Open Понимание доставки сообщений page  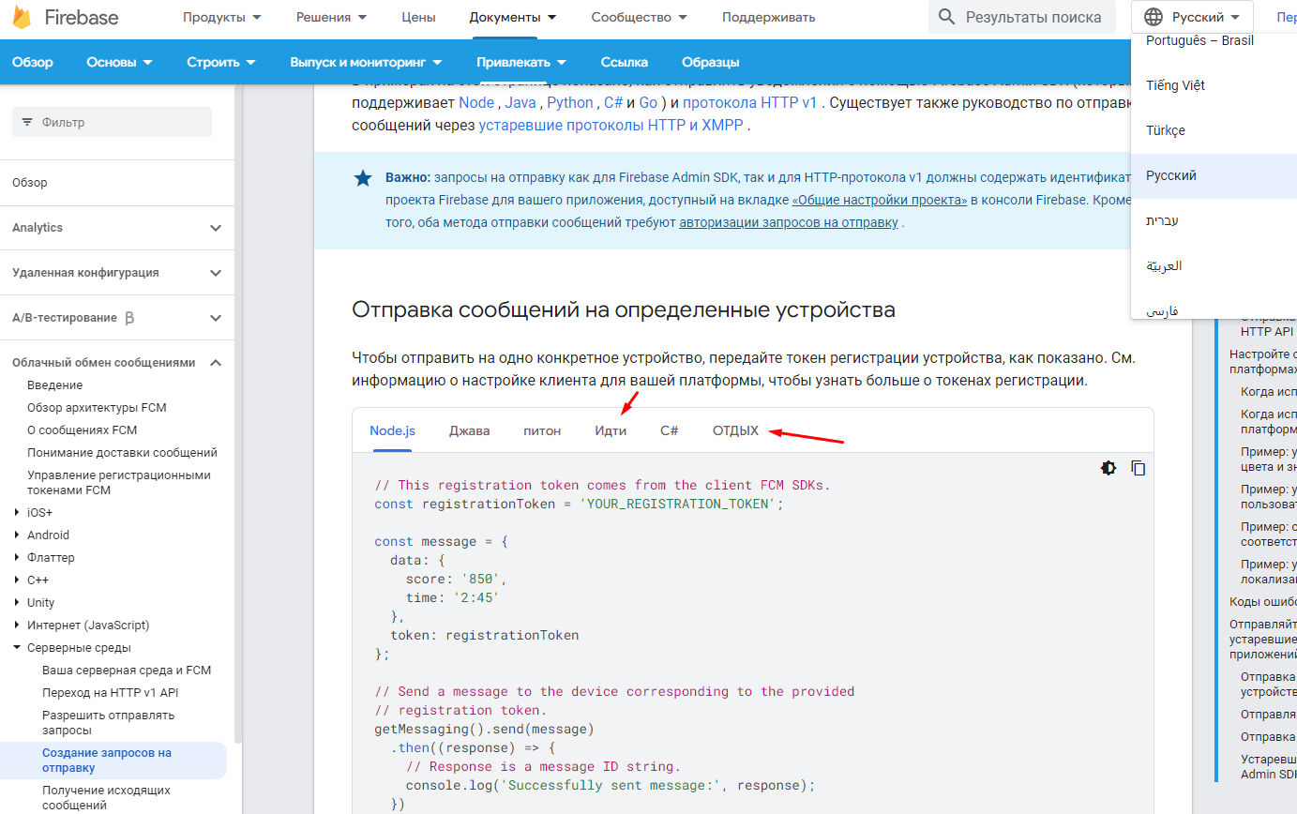click(122, 453)
